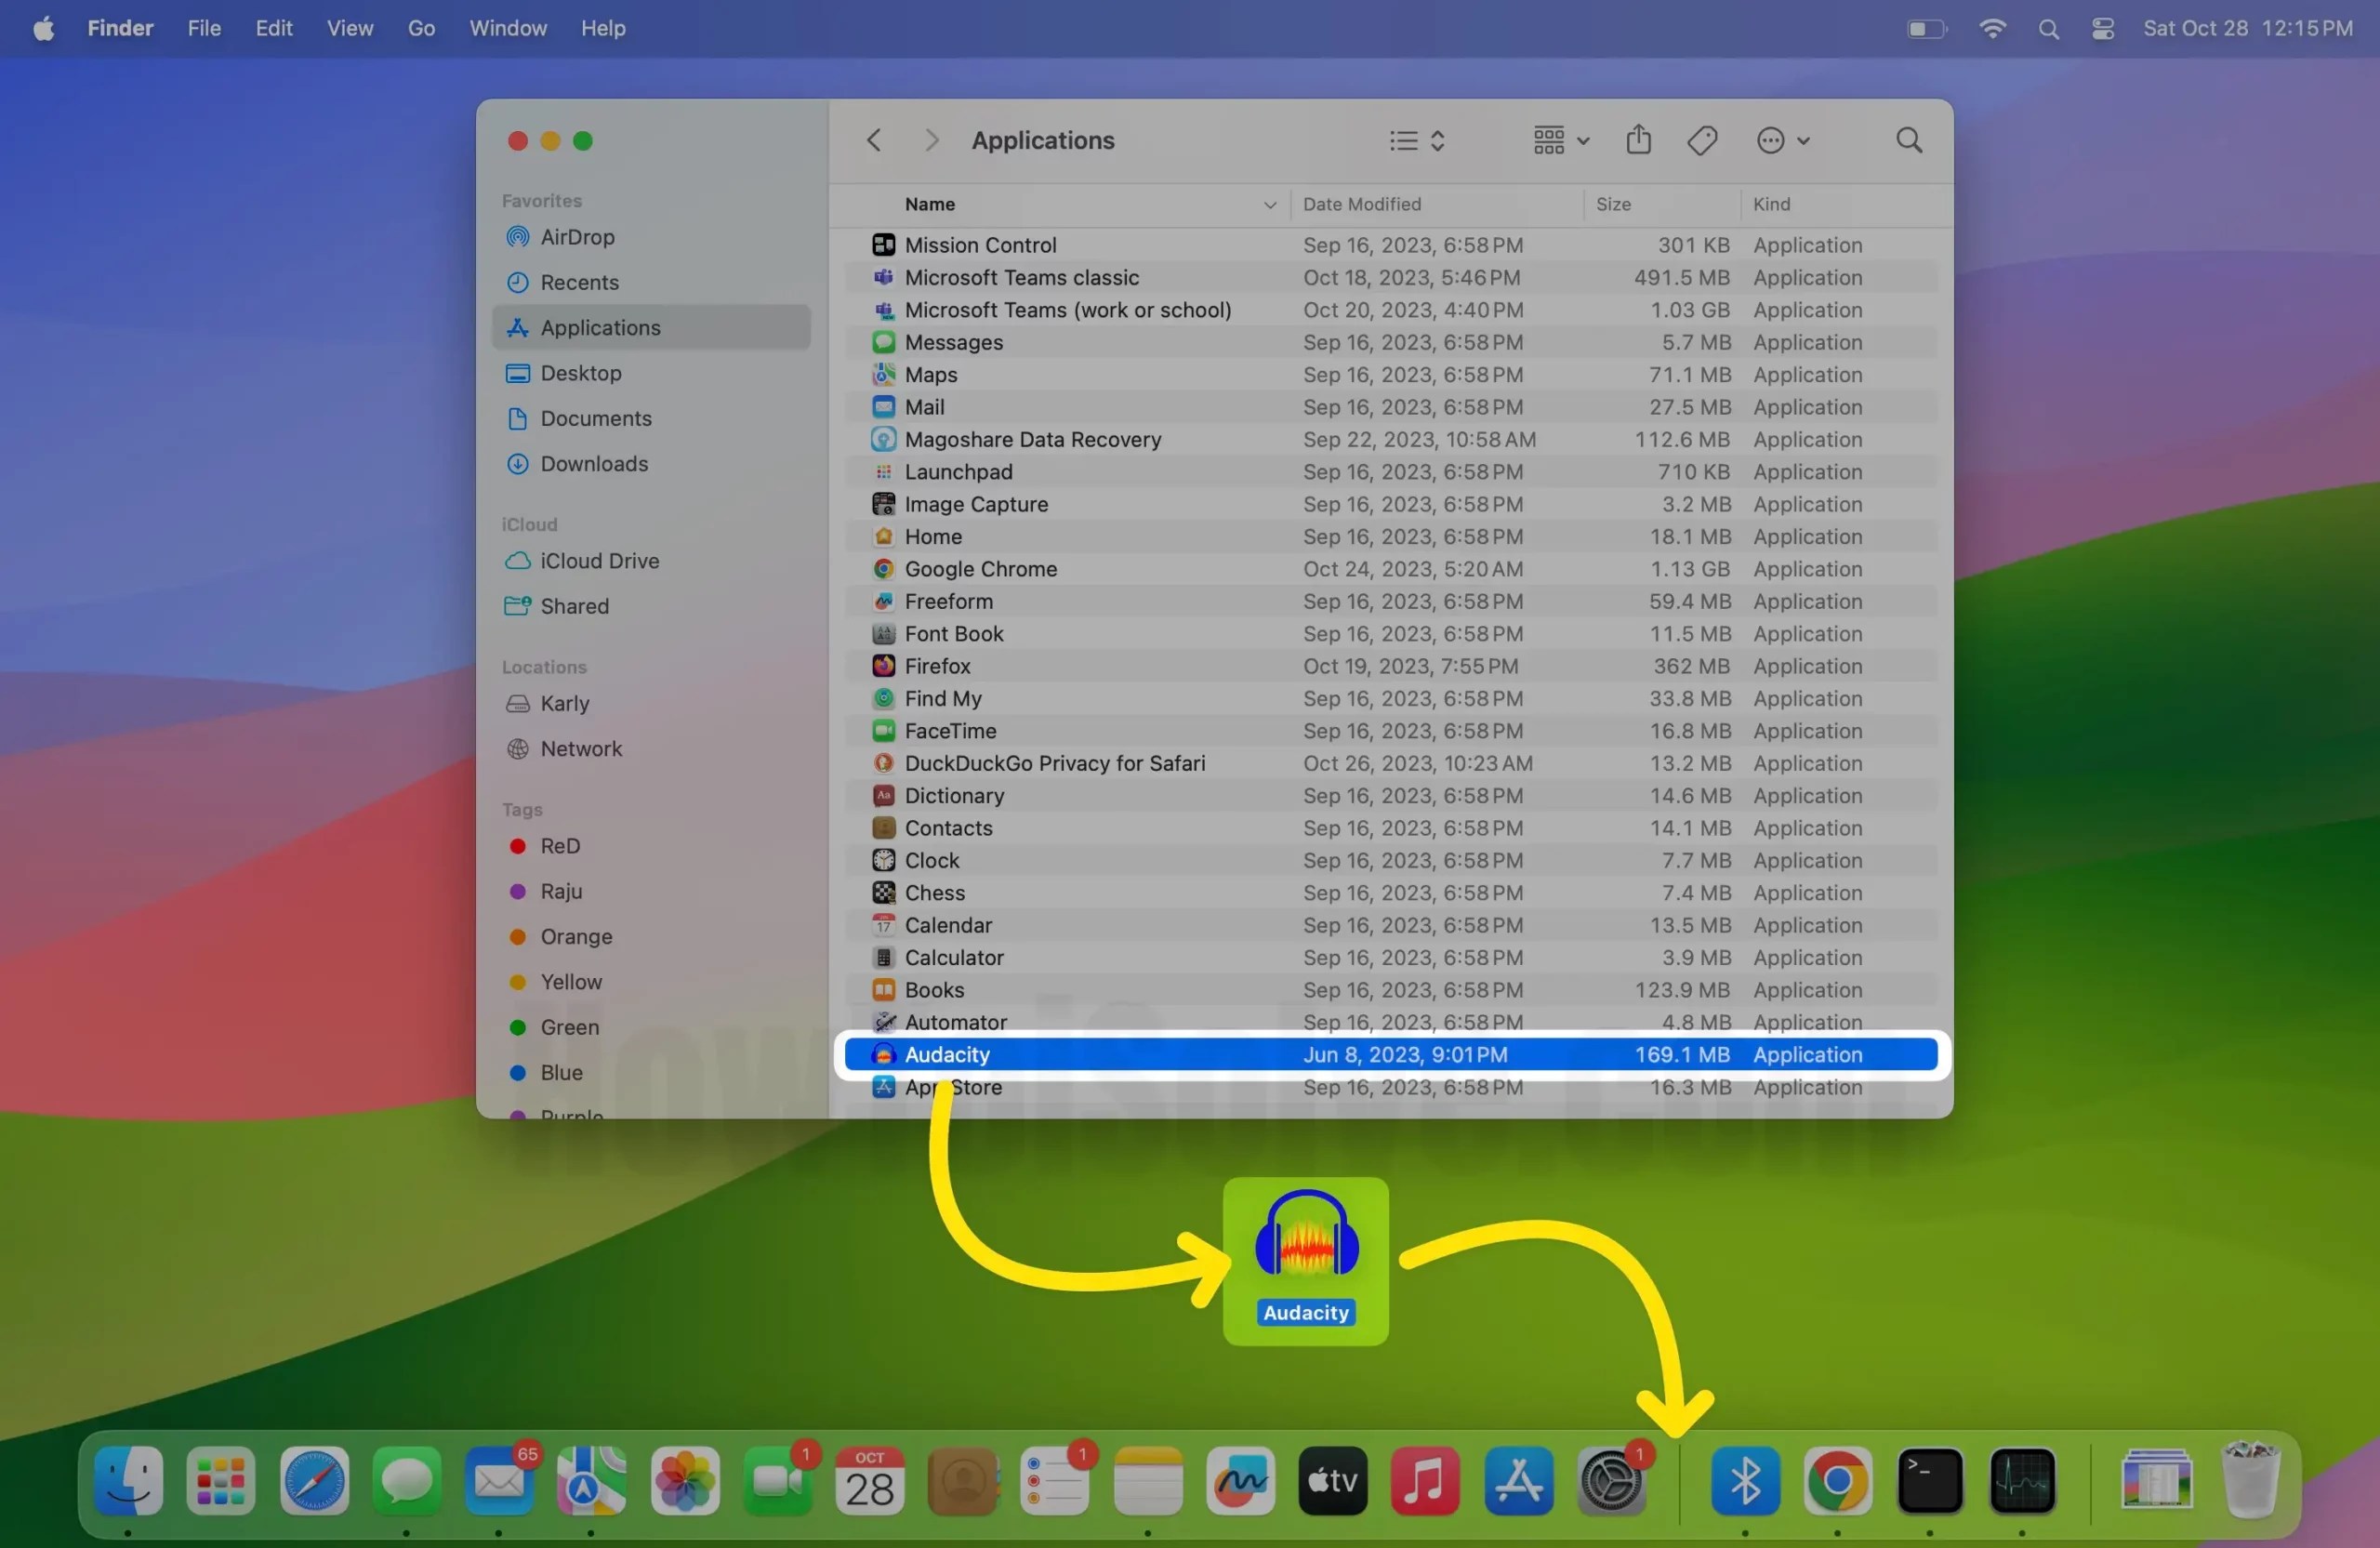
Task: Open the Go menu in the menu bar
Action: coord(421,28)
